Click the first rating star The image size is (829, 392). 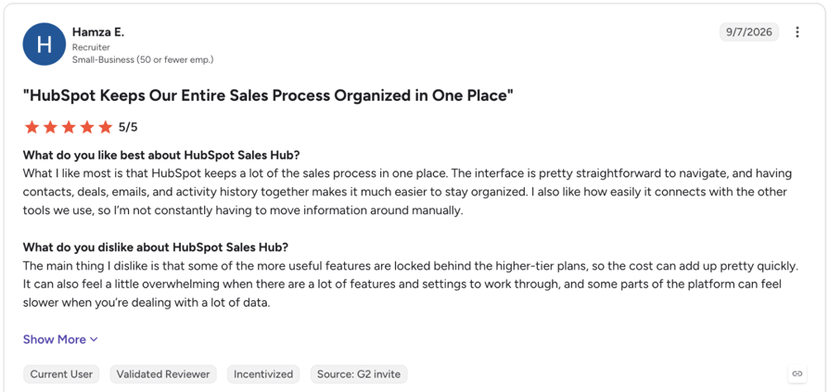point(32,127)
